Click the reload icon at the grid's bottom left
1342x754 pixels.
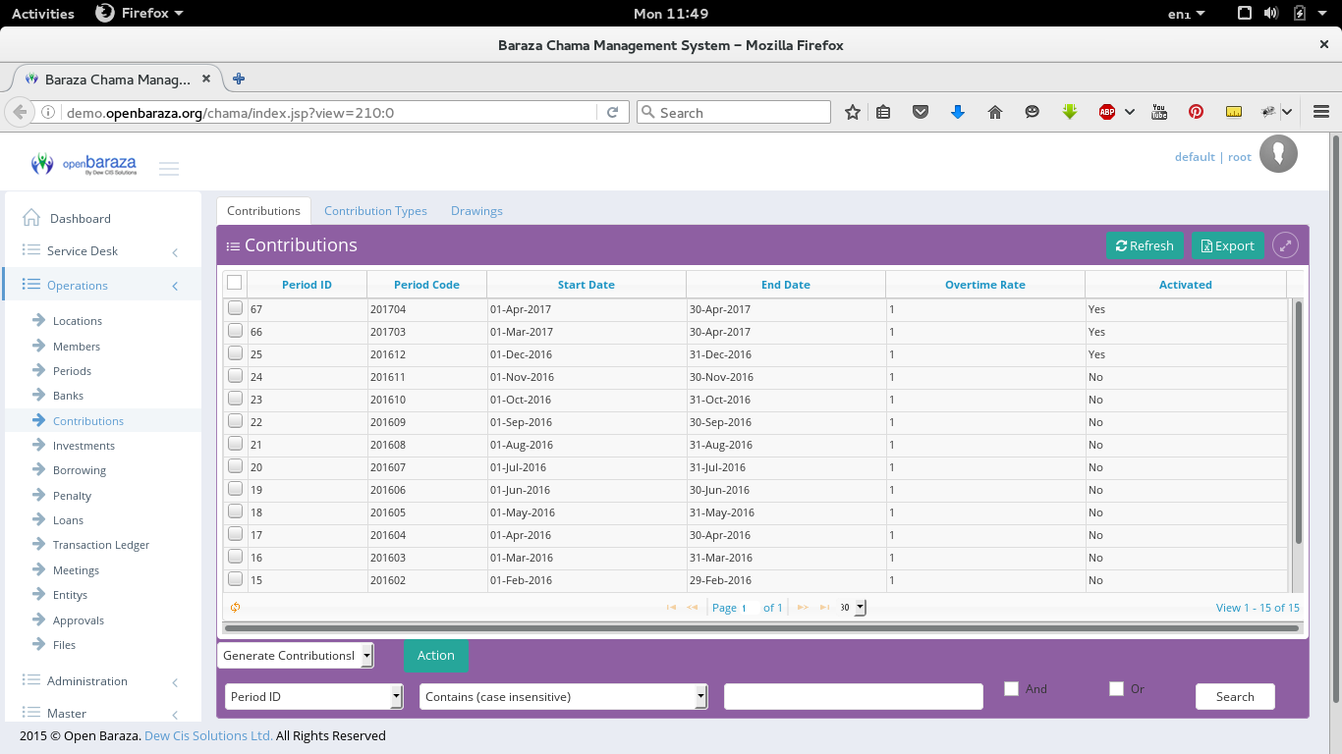point(235,607)
